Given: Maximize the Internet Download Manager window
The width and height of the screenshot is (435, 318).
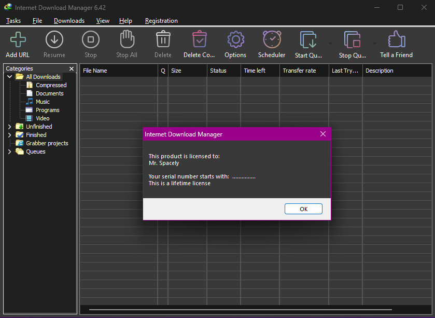Looking at the screenshot, I should tap(400, 7).
